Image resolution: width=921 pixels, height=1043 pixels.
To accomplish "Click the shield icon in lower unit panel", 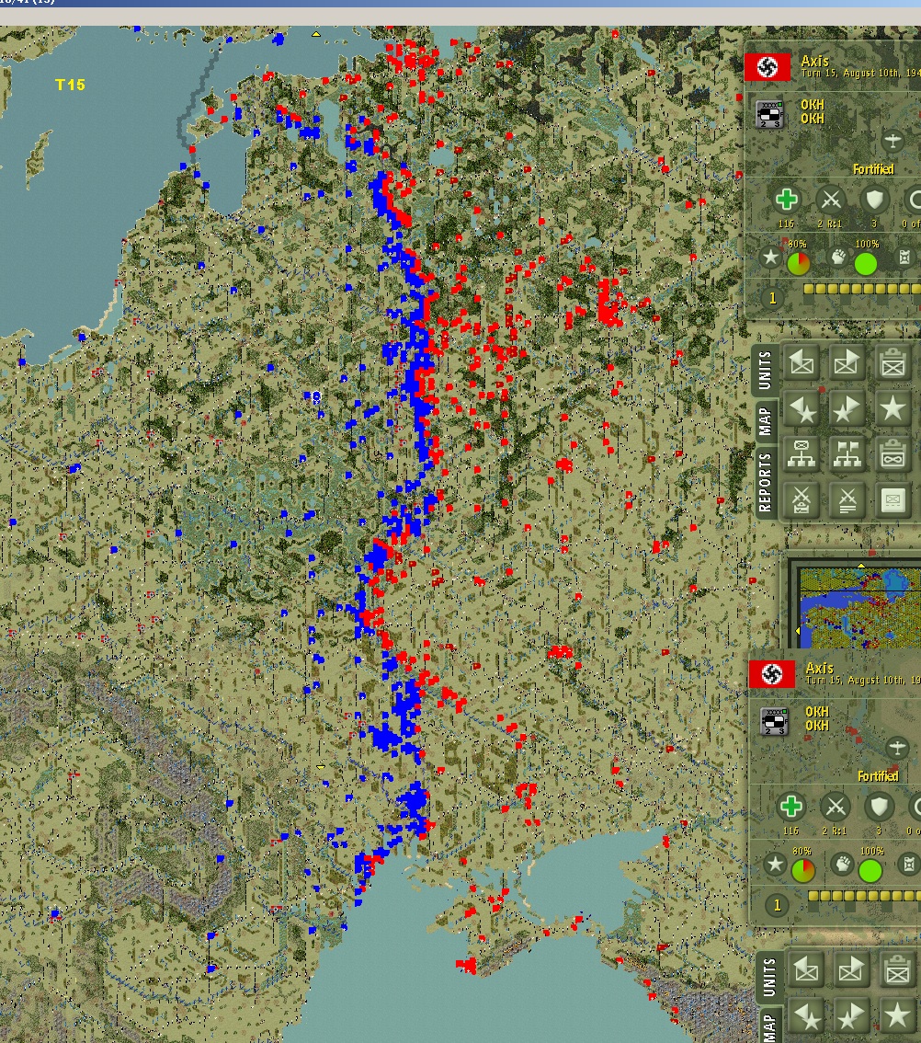I will pos(879,807).
